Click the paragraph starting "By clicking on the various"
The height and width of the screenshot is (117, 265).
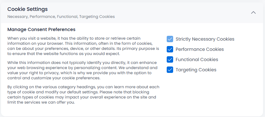point(83,95)
